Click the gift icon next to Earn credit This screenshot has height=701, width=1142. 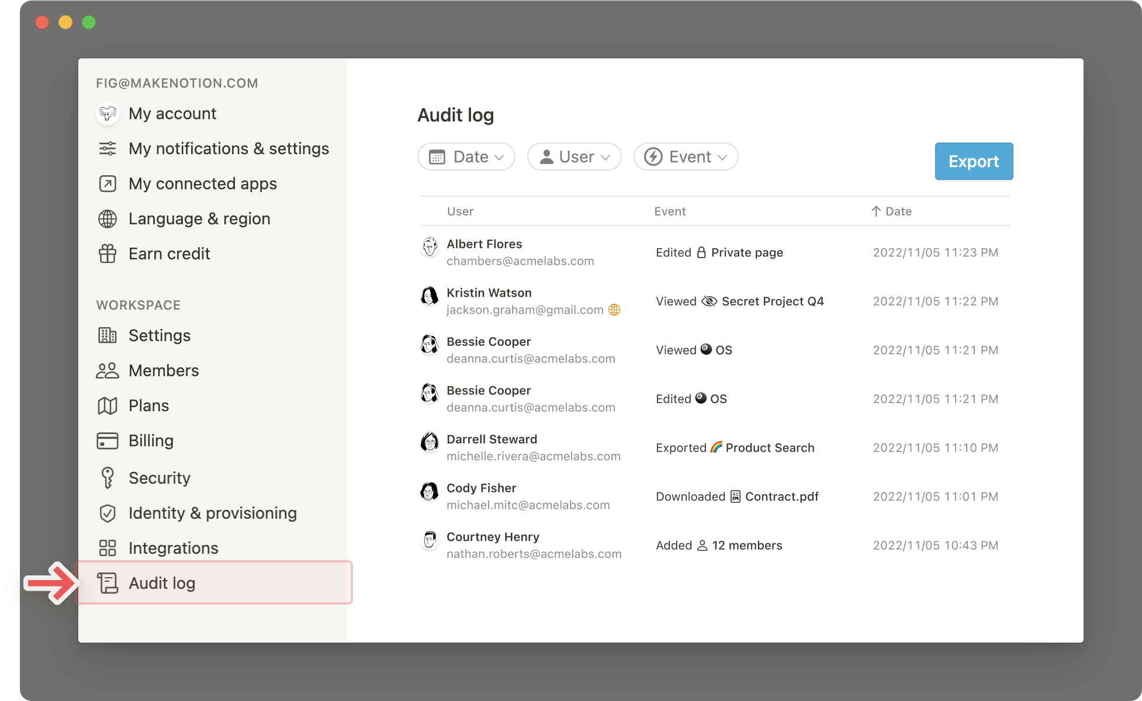108,254
